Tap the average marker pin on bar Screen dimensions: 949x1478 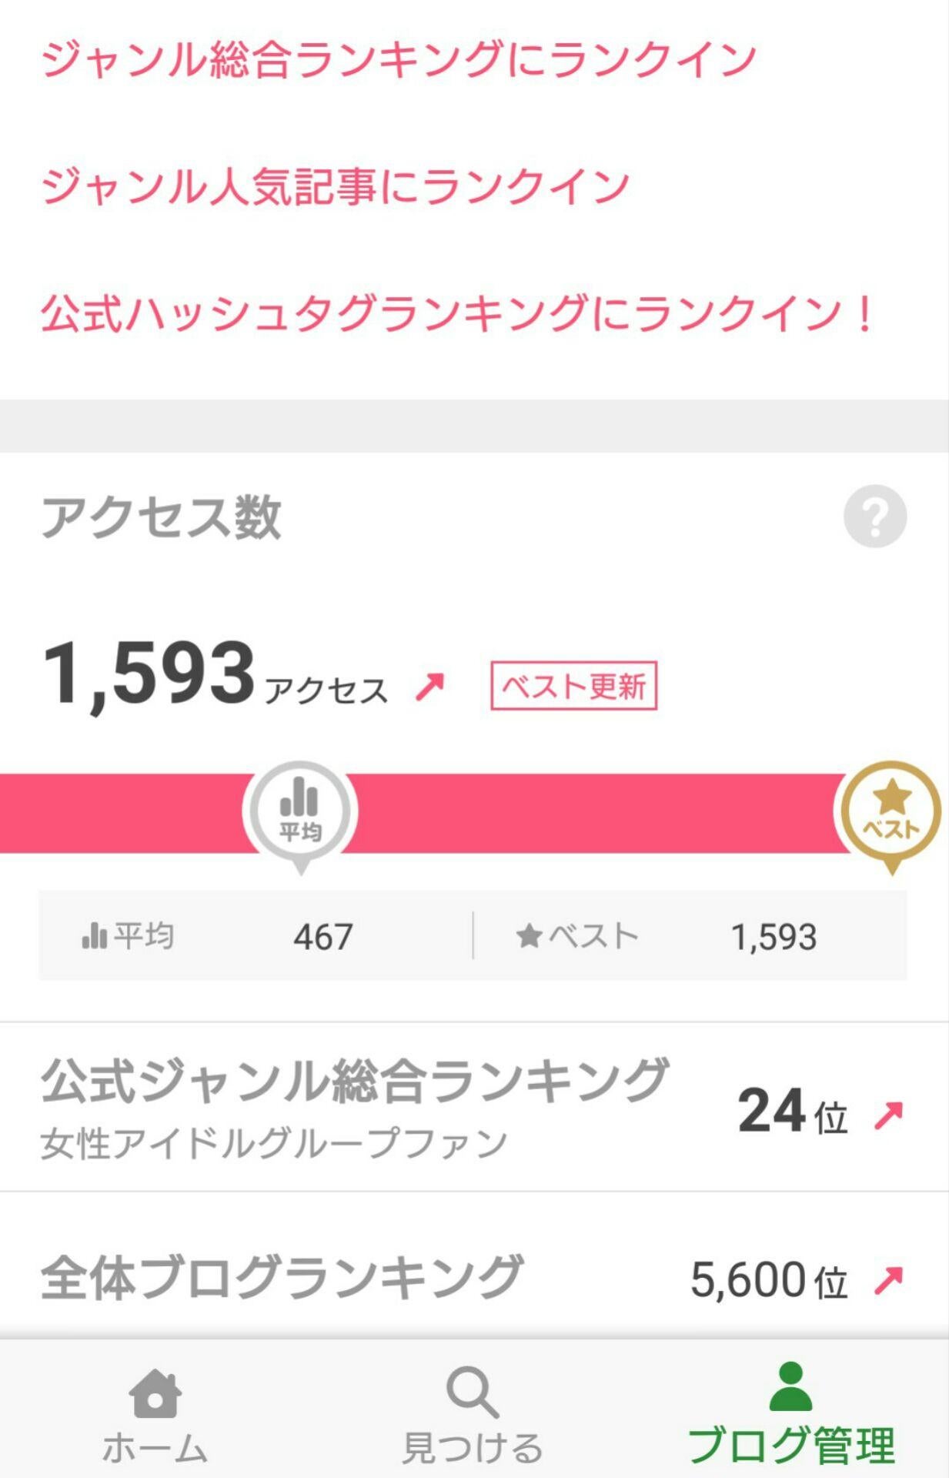300,812
